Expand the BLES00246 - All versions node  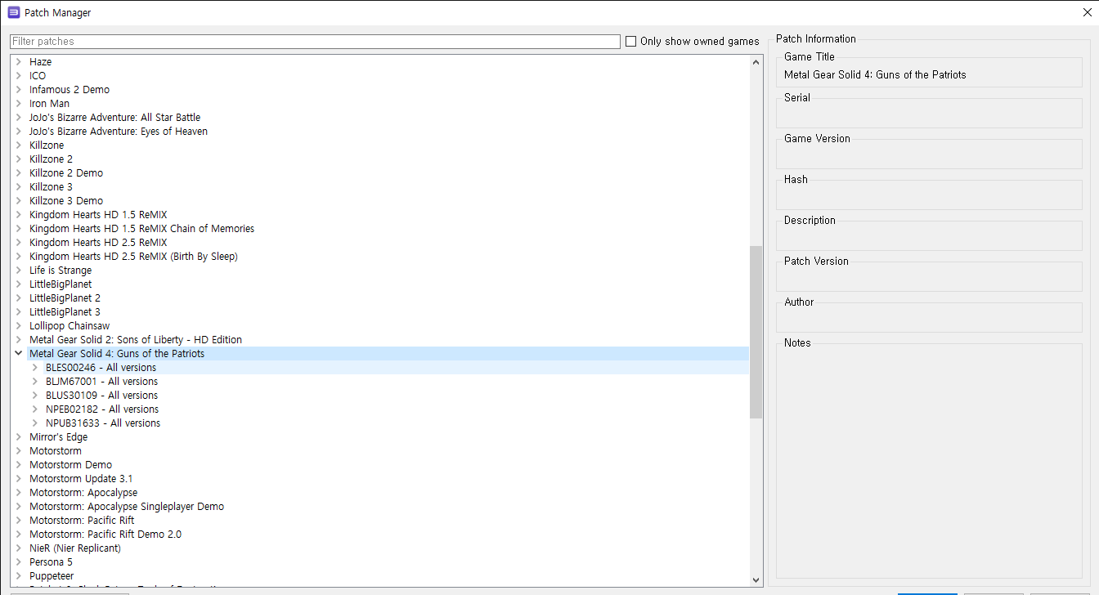(34, 368)
